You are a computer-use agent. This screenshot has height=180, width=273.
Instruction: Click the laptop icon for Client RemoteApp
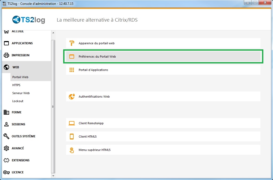click(x=71, y=123)
